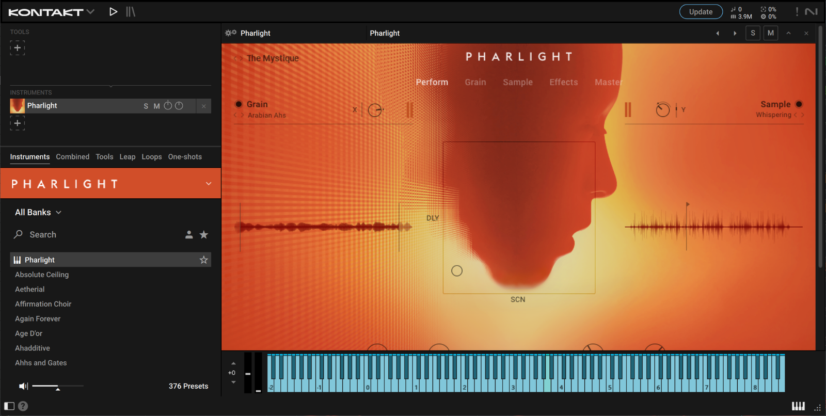Collapse the instrument with up chevron
This screenshot has width=826, height=416.
click(x=788, y=33)
